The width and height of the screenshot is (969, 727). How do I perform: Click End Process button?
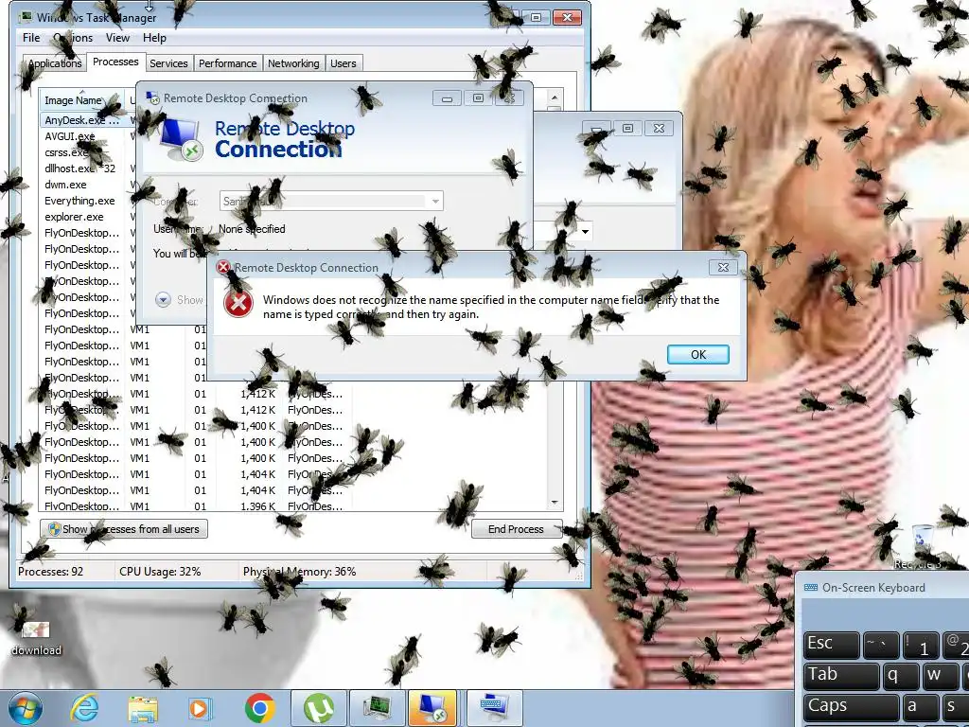pyautogui.click(x=516, y=529)
